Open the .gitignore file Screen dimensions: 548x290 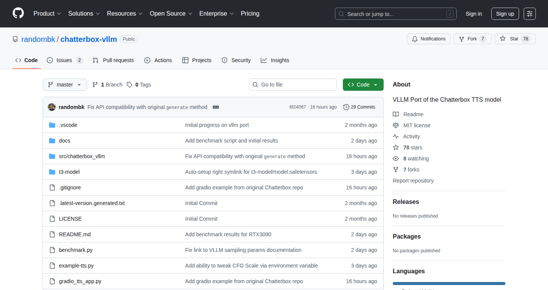click(70, 187)
